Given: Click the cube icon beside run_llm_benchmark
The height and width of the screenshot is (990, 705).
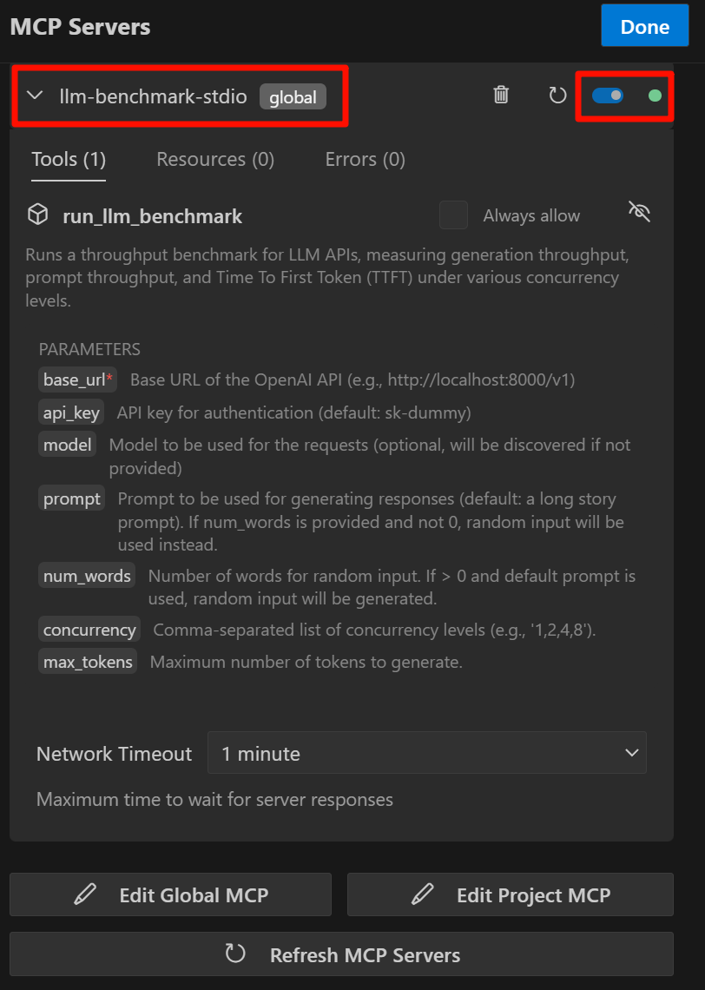Looking at the screenshot, I should click(x=37, y=215).
